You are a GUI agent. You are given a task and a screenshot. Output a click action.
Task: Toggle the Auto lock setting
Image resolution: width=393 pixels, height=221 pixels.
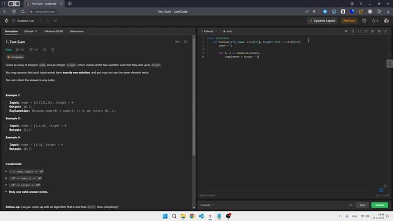[x=228, y=31]
